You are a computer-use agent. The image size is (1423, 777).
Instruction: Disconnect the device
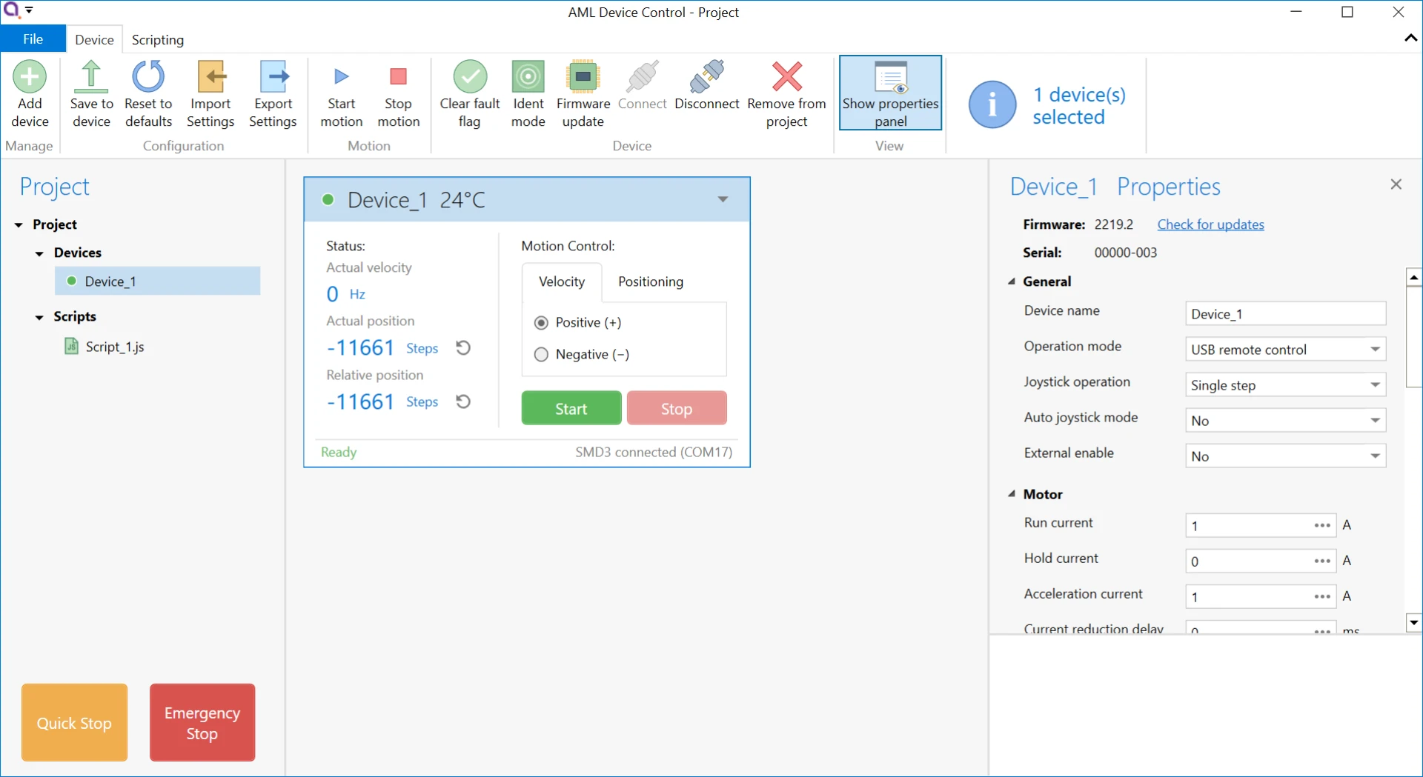click(x=706, y=78)
